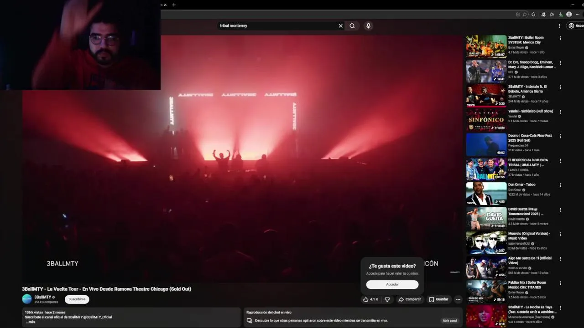Click the Suscribirse button
The width and height of the screenshot is (584, 328).
77,299
